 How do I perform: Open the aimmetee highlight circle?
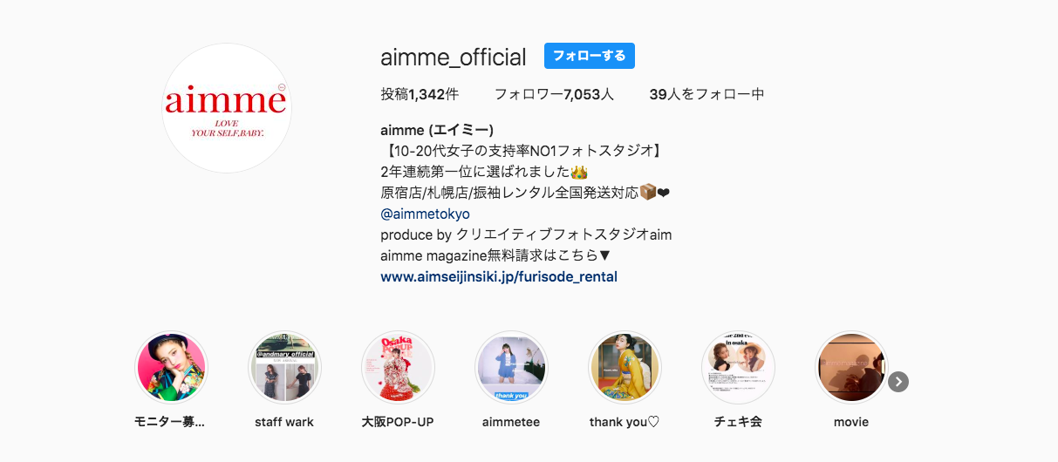pos(511,367)
